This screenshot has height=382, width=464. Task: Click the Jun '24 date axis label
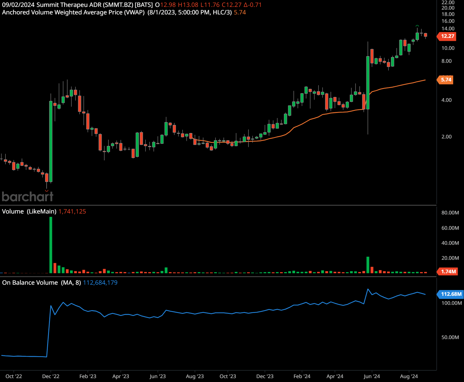click(372, 376)
